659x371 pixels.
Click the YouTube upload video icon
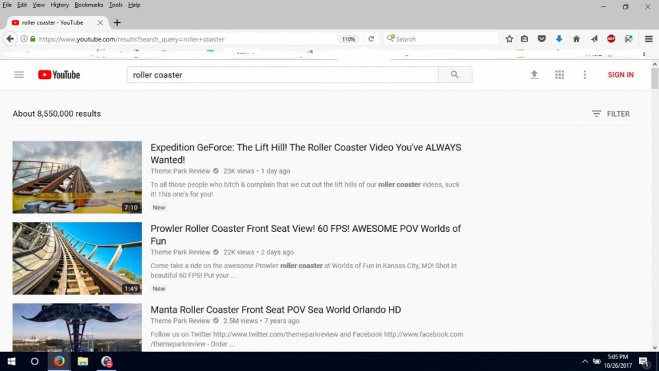click(x=534, y=75)
